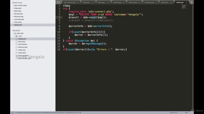204x114 pixels.
Task: Click the php-pdo root folder icon
Action: pos(15,33)
